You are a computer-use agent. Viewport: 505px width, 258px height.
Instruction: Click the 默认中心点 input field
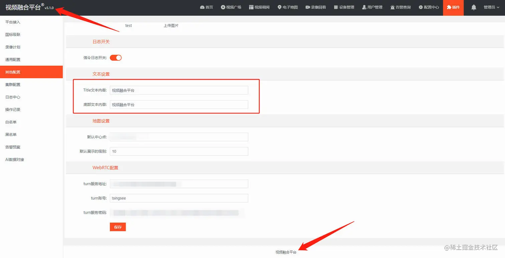tap(179, 137)
